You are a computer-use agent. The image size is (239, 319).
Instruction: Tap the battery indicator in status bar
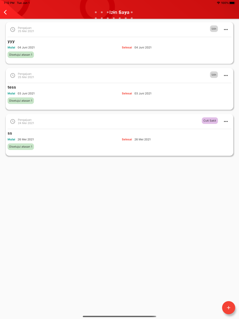click(232, 3)
